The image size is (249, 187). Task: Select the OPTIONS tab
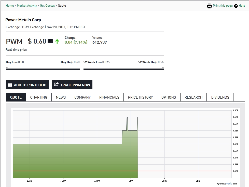169,97
